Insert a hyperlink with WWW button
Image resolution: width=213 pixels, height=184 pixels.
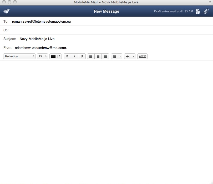[x=142, y=56]
